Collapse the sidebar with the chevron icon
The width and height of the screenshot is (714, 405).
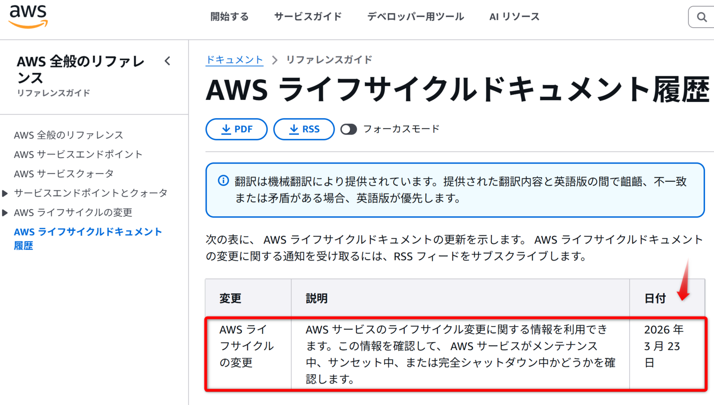[x=167, y=61]
